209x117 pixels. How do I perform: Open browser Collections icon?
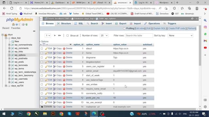(189, 8)
